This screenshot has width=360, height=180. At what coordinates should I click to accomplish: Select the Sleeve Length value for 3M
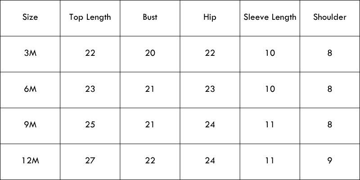point(270,53)
